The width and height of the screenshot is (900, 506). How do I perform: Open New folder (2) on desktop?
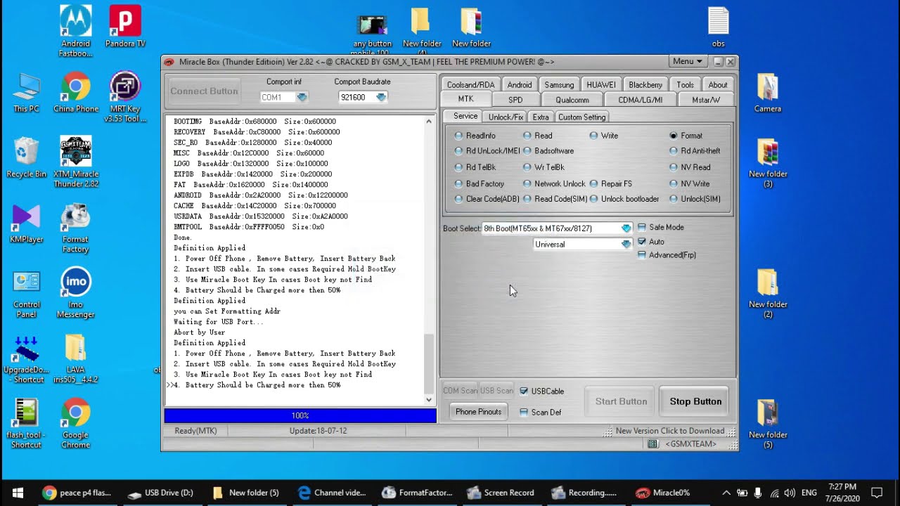[x=768, y=293]
